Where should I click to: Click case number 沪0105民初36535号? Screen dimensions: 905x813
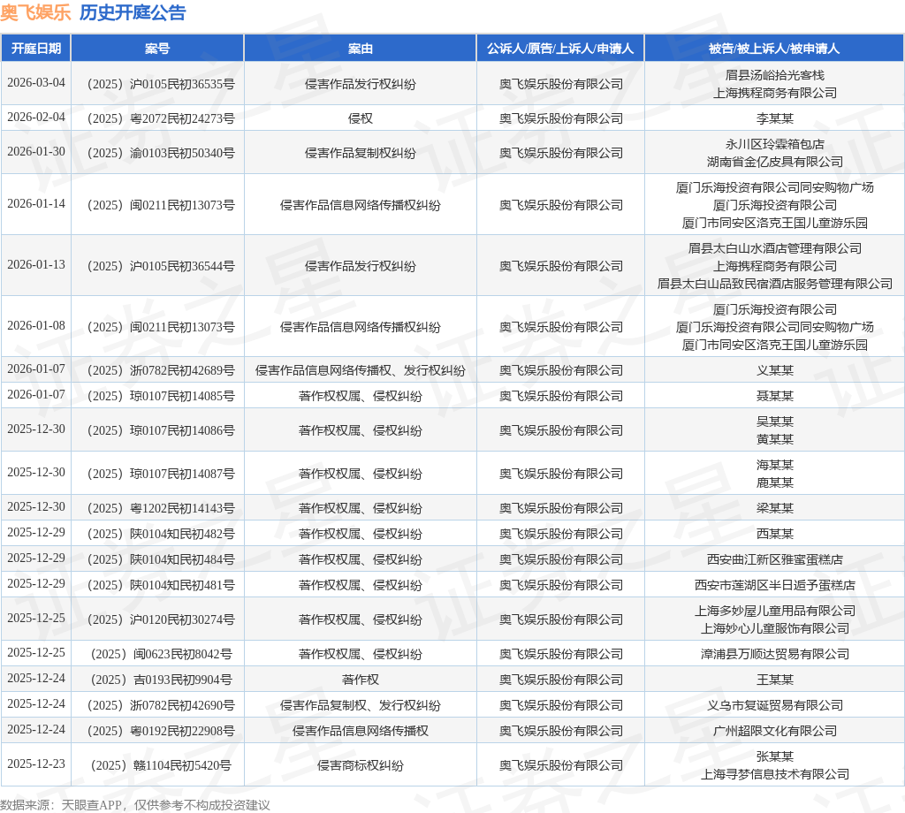pyautogui.click(x=161, y=84)
